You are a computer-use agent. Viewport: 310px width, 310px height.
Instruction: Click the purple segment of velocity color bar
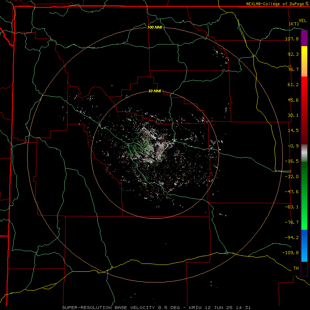tap(304, 38)
